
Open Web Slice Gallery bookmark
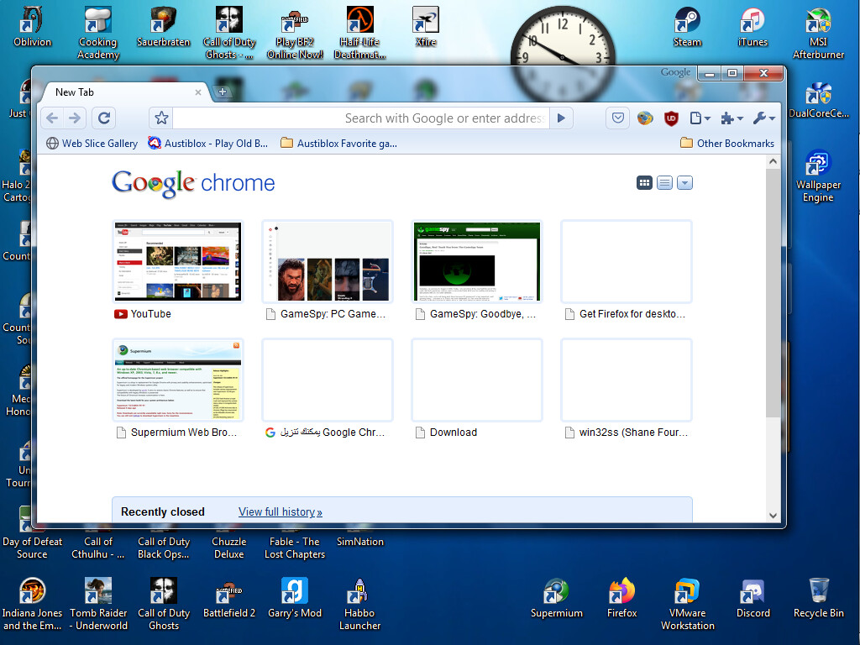tap(92, 143)
